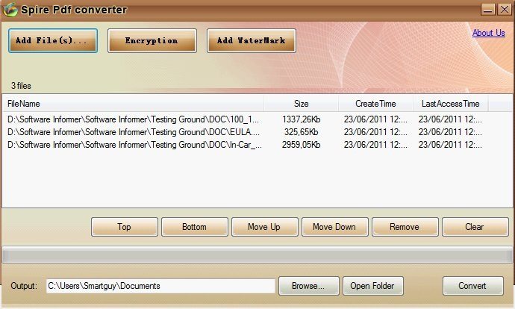Clear all files from the list
This screenshot has width=515, height=309.
[475, 227]
